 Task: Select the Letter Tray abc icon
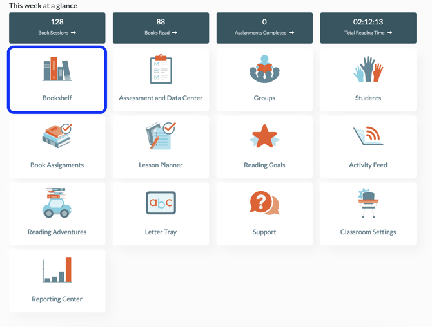[161, 203]
